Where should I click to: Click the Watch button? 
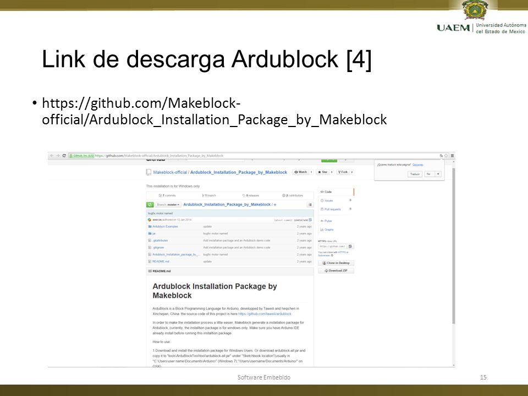(300, 172)
